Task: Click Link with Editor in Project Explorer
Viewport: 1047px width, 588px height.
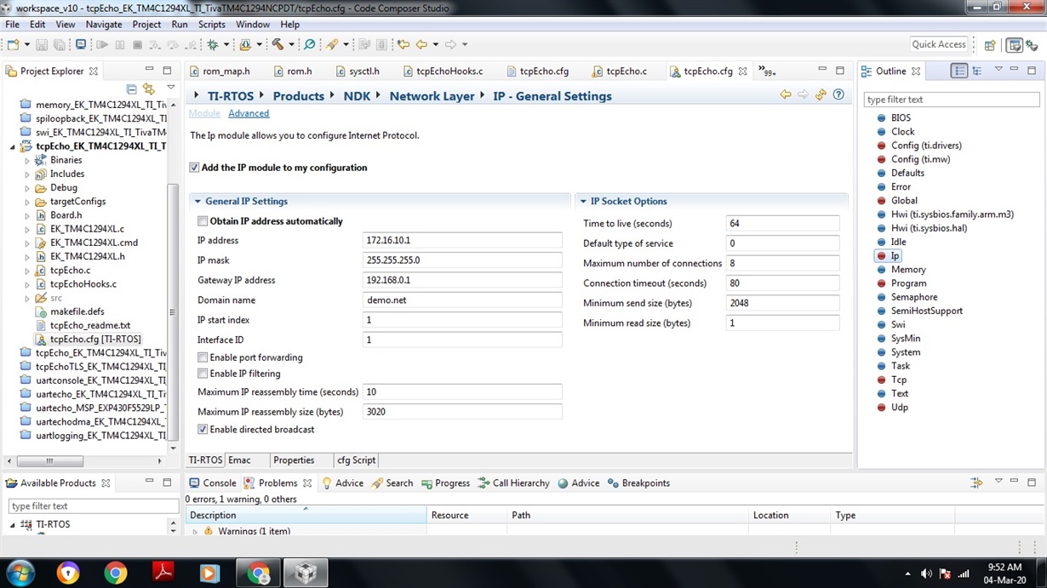Action: click(149, 88)
